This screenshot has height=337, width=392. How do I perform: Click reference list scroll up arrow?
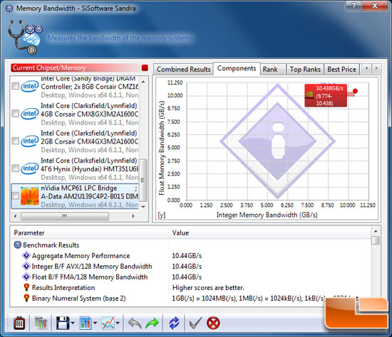(143, 82)
